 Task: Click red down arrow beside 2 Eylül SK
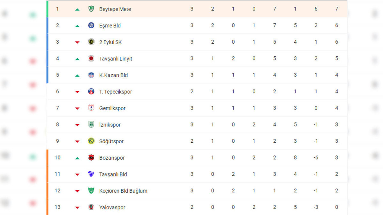tap(77, 42)
